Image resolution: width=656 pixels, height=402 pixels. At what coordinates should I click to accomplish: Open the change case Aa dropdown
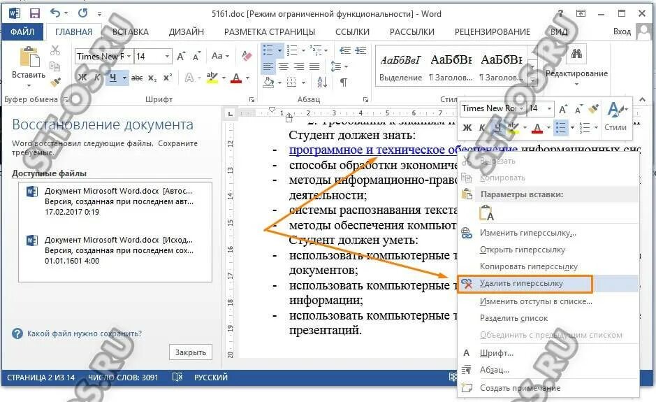221,56
